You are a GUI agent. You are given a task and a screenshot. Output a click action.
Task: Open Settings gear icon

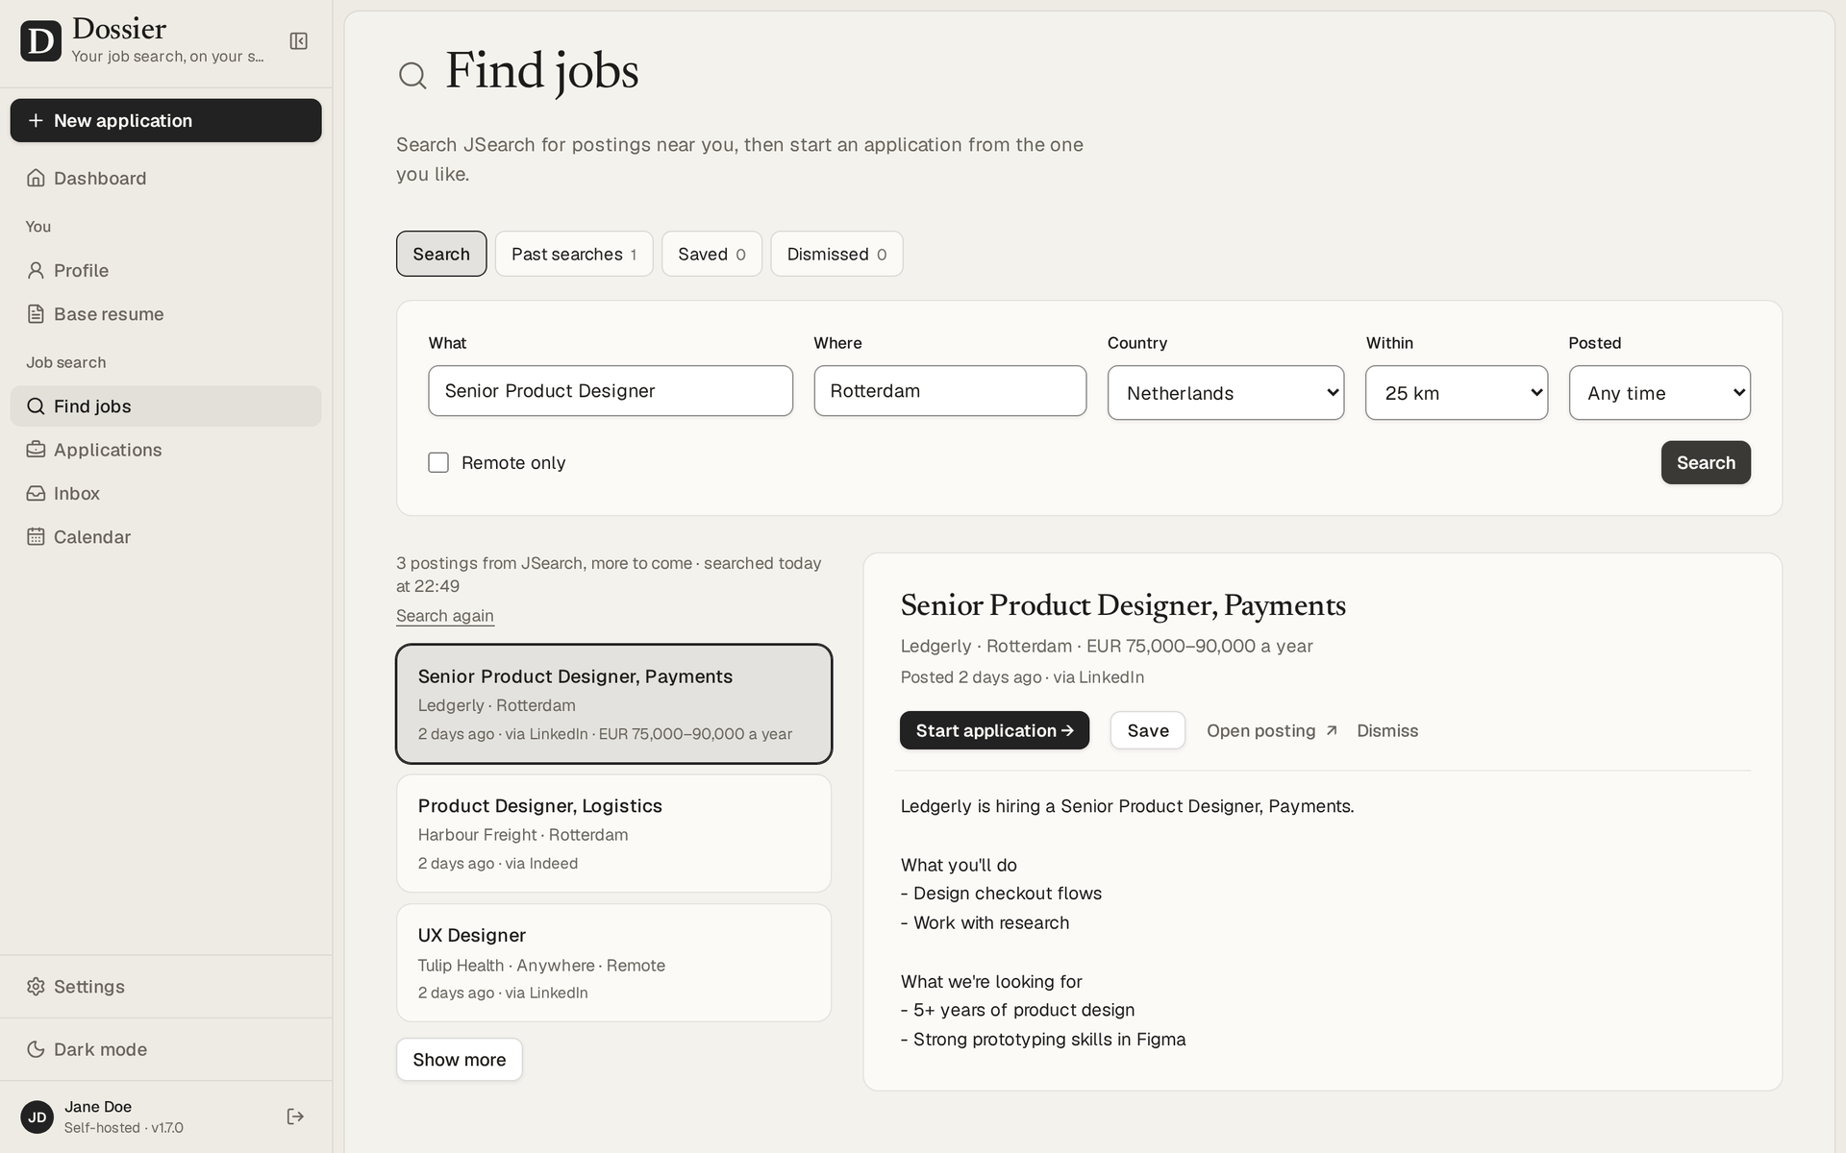[x=36, y=987]
